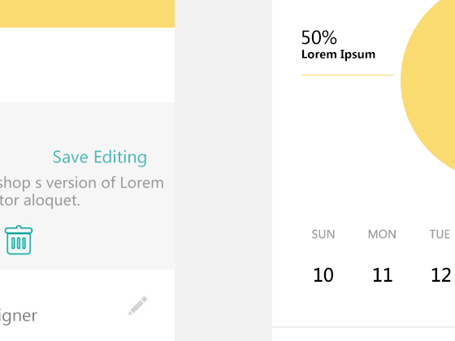455x341 pixels.
Task: Click the text 'shop s version of Lorem'
Action: 81,183
